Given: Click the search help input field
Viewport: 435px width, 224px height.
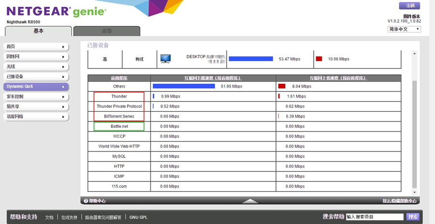Looking at the screenshot, I should pyautogui.click(x=375, y=217).
